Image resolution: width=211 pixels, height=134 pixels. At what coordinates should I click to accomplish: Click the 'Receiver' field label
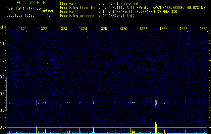(x=68, y=12)
